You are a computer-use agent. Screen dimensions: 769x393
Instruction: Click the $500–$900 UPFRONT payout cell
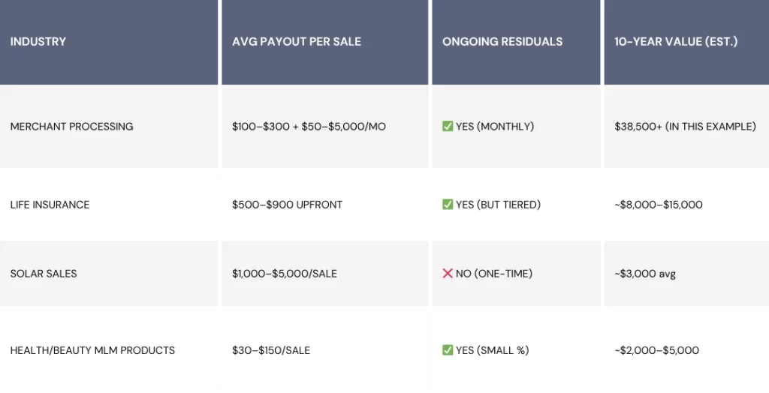pos(288,205)
